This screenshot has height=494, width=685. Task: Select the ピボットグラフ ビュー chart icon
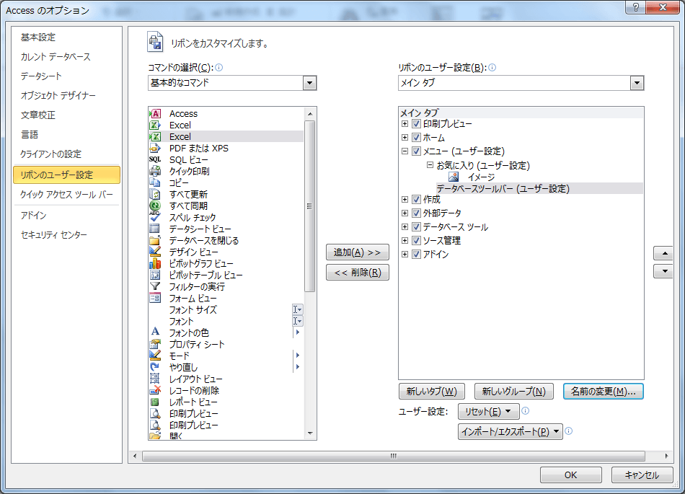click(155, 263)
